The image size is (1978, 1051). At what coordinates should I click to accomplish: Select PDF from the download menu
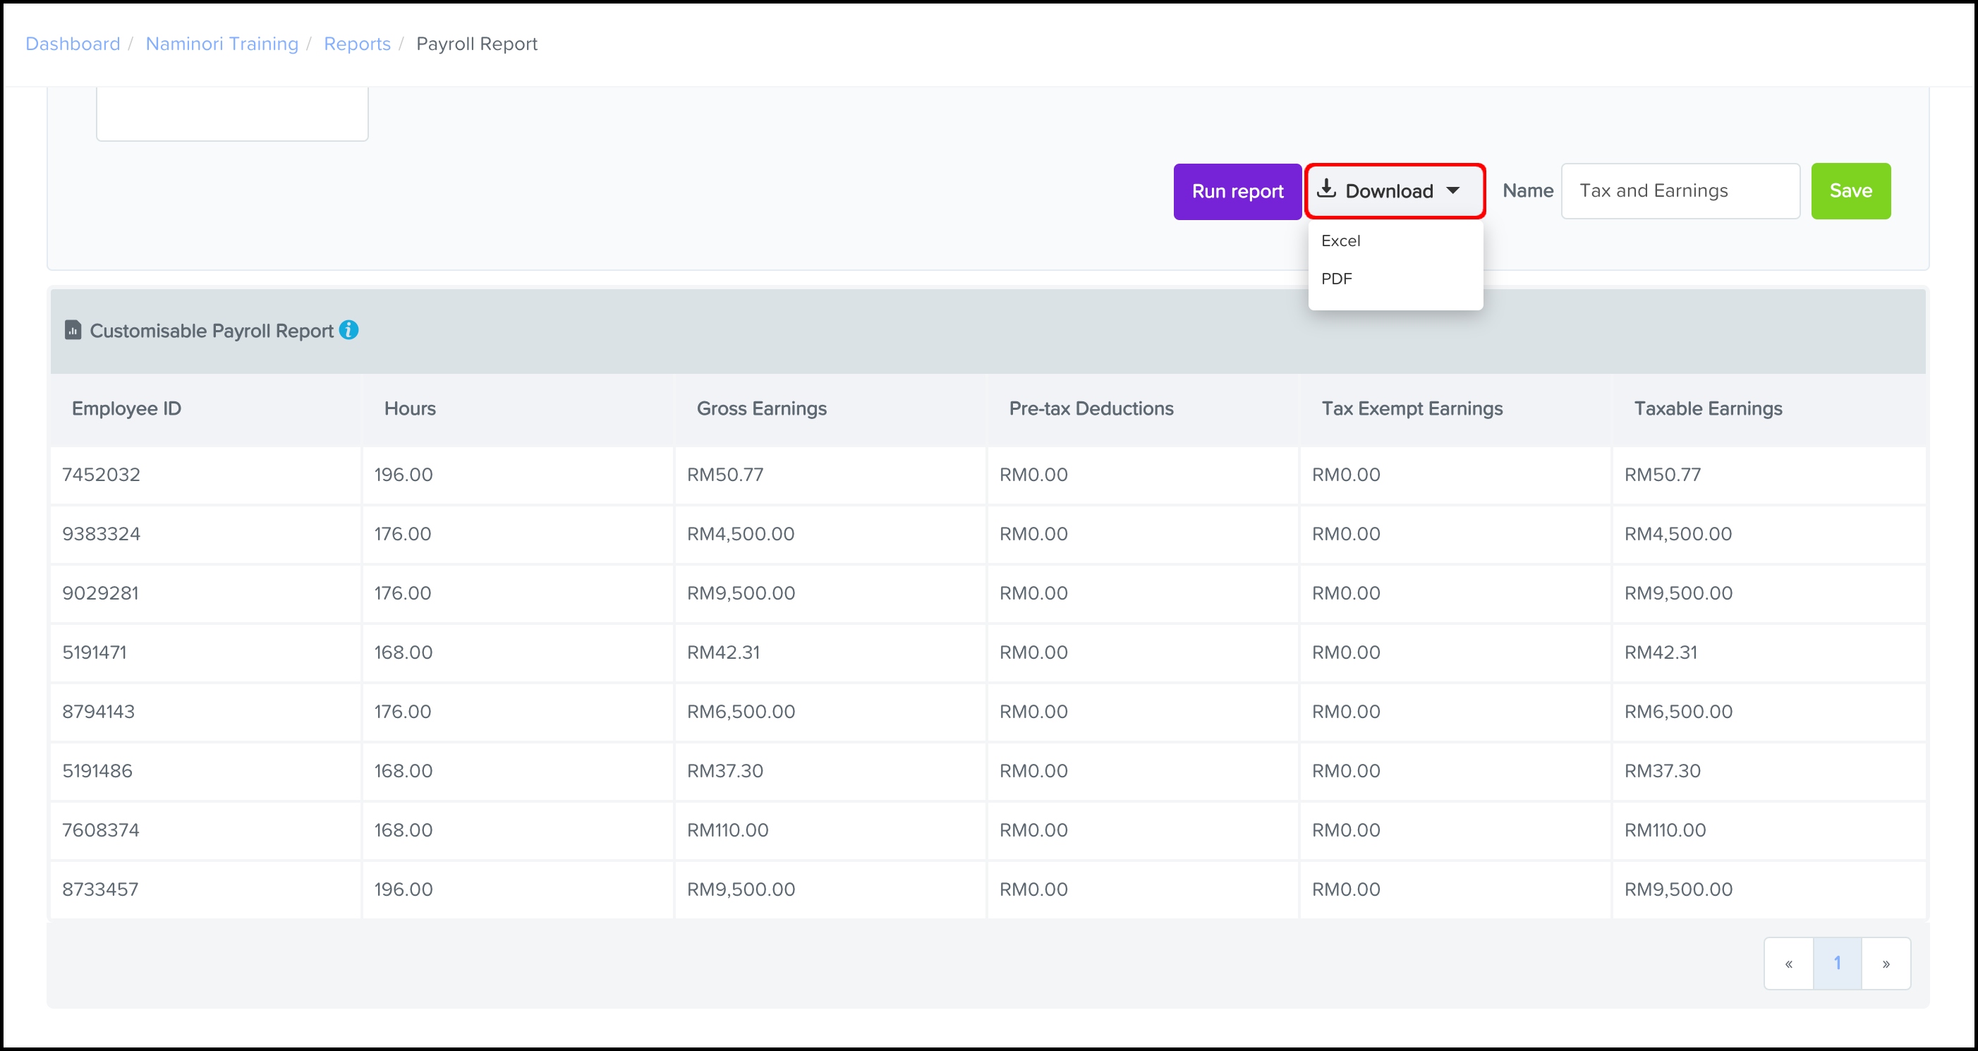[1337, 279]
